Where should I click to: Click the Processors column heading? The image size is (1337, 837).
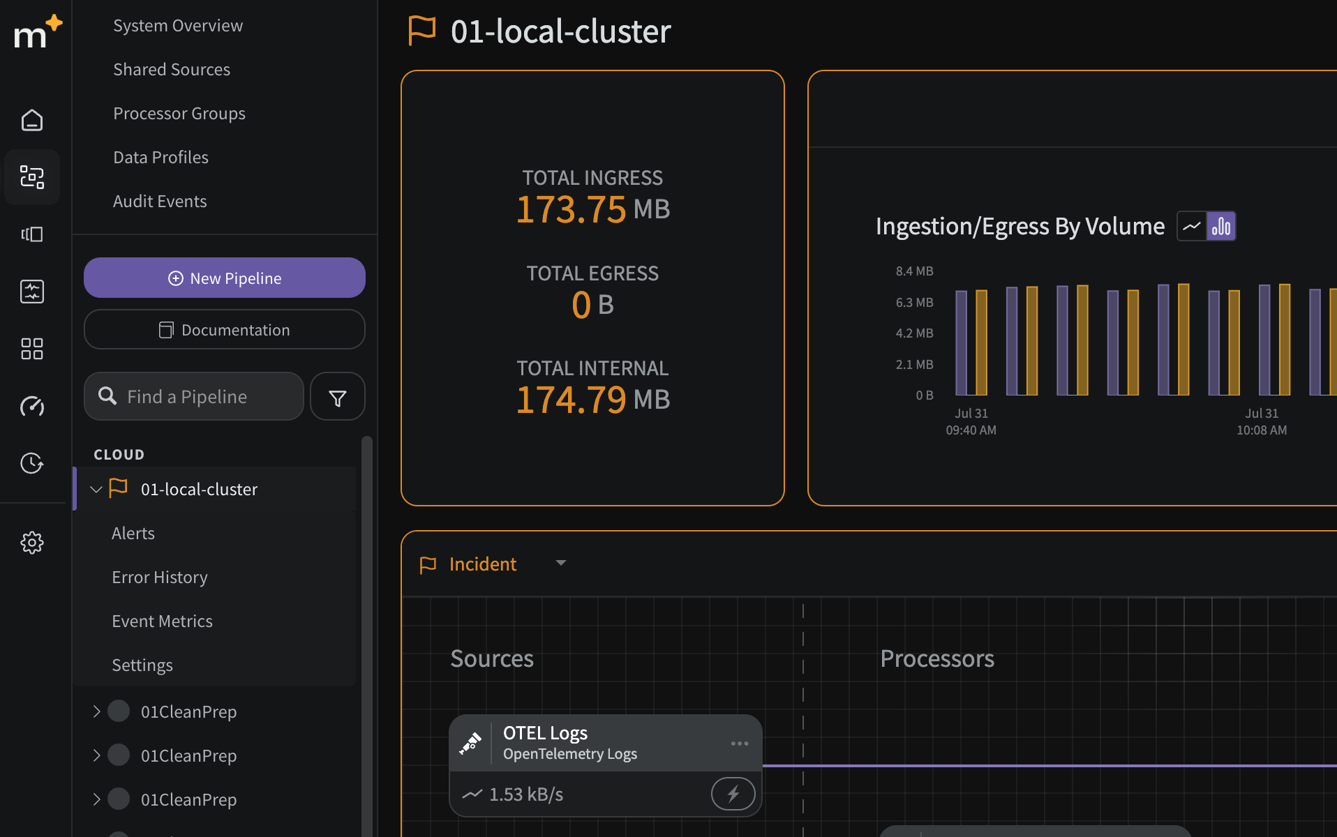click(x=937, y=659)
